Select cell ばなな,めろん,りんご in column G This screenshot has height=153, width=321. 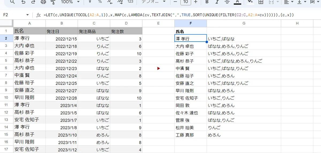pyautogui.click(x=244, y=46)
